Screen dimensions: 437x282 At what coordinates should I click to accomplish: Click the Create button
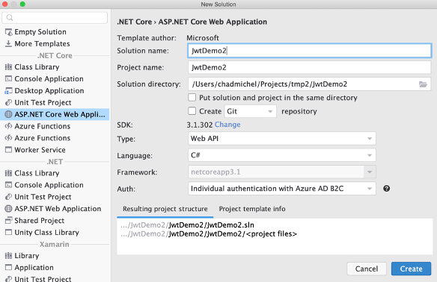tap(411, 269)
